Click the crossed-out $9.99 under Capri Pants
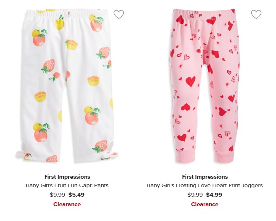 coord(57,195)
